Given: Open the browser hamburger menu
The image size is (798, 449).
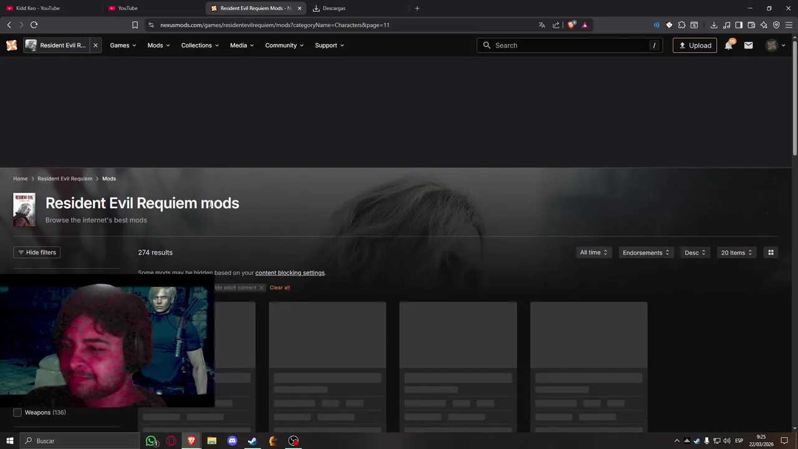Looking at the screenshot, I should pos(789,25).
